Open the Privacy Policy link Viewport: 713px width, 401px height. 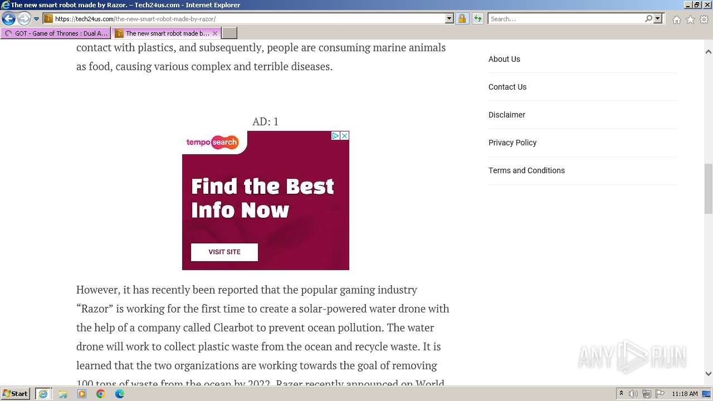click(512, 143)
